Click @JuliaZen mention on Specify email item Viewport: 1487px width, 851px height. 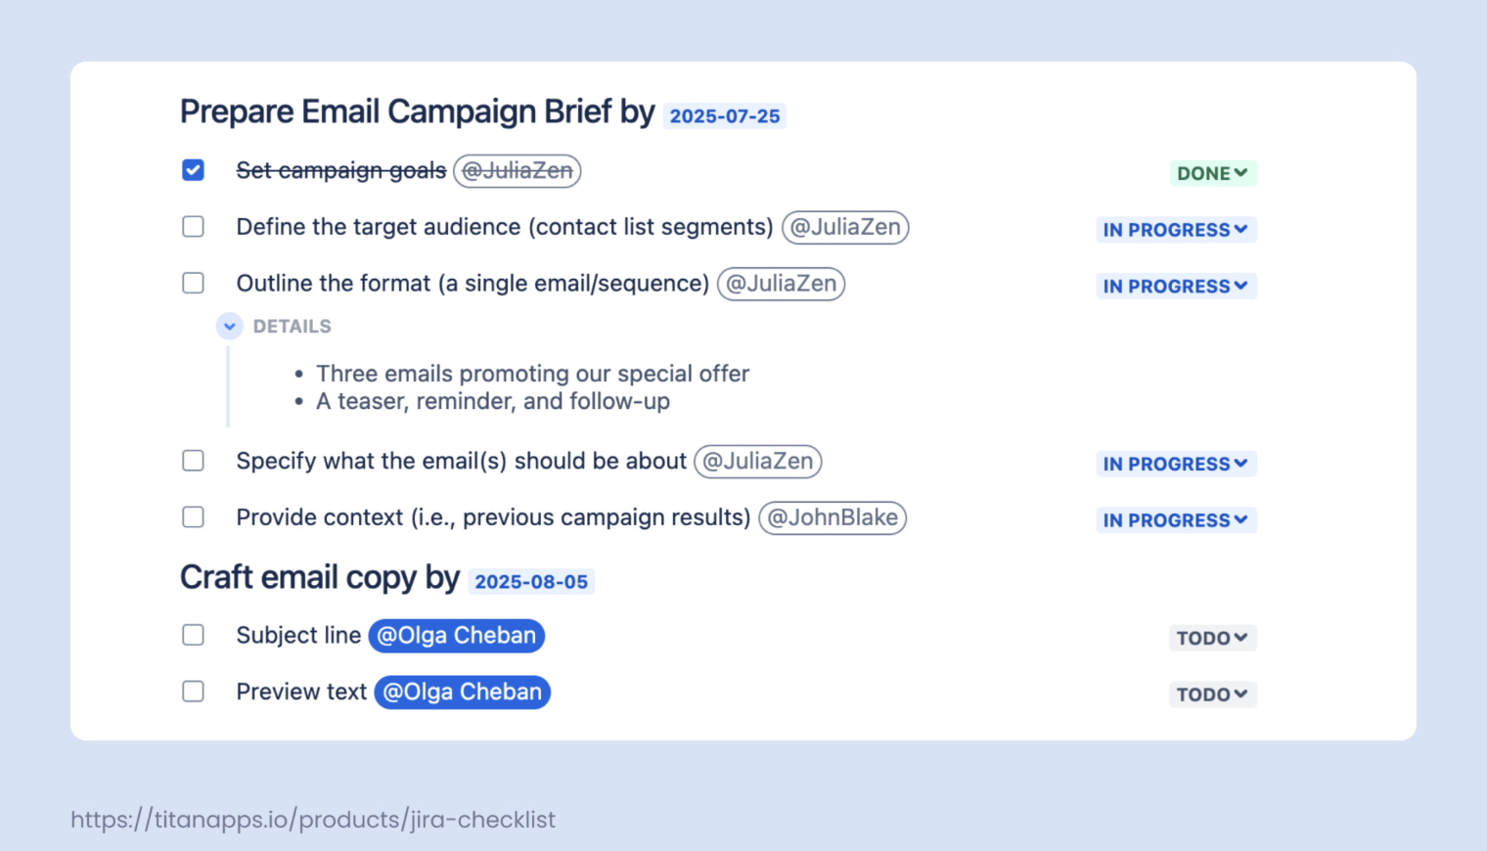click(x=757, y=461)
